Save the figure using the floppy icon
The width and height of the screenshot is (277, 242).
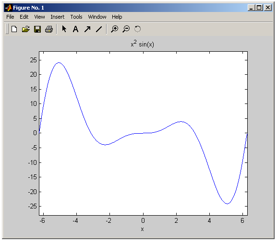click(37, 29)
